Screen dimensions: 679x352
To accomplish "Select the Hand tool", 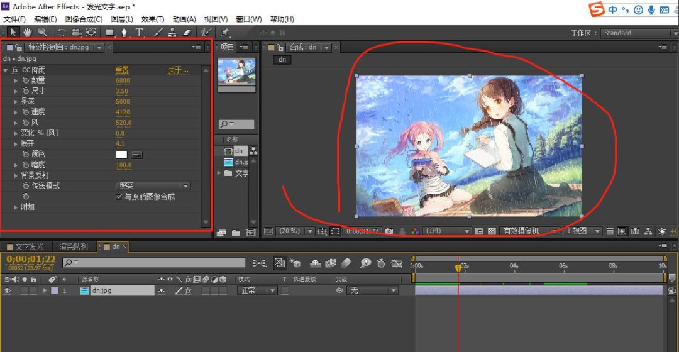I will click(27, 32).
